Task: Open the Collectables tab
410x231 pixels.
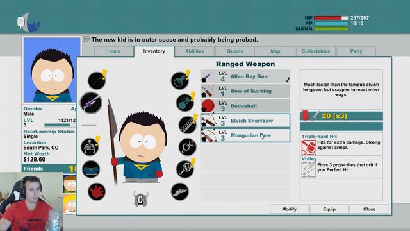Action: [x=316, y=51]
